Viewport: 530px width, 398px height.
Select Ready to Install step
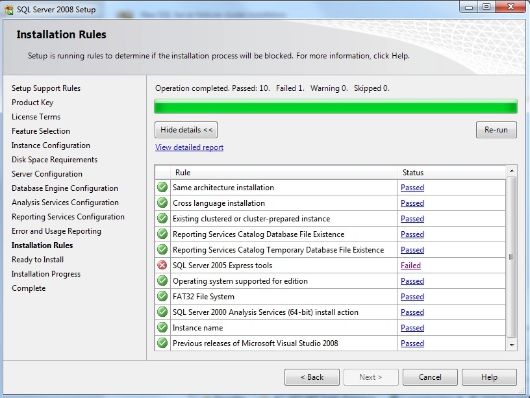pos(38,260)
